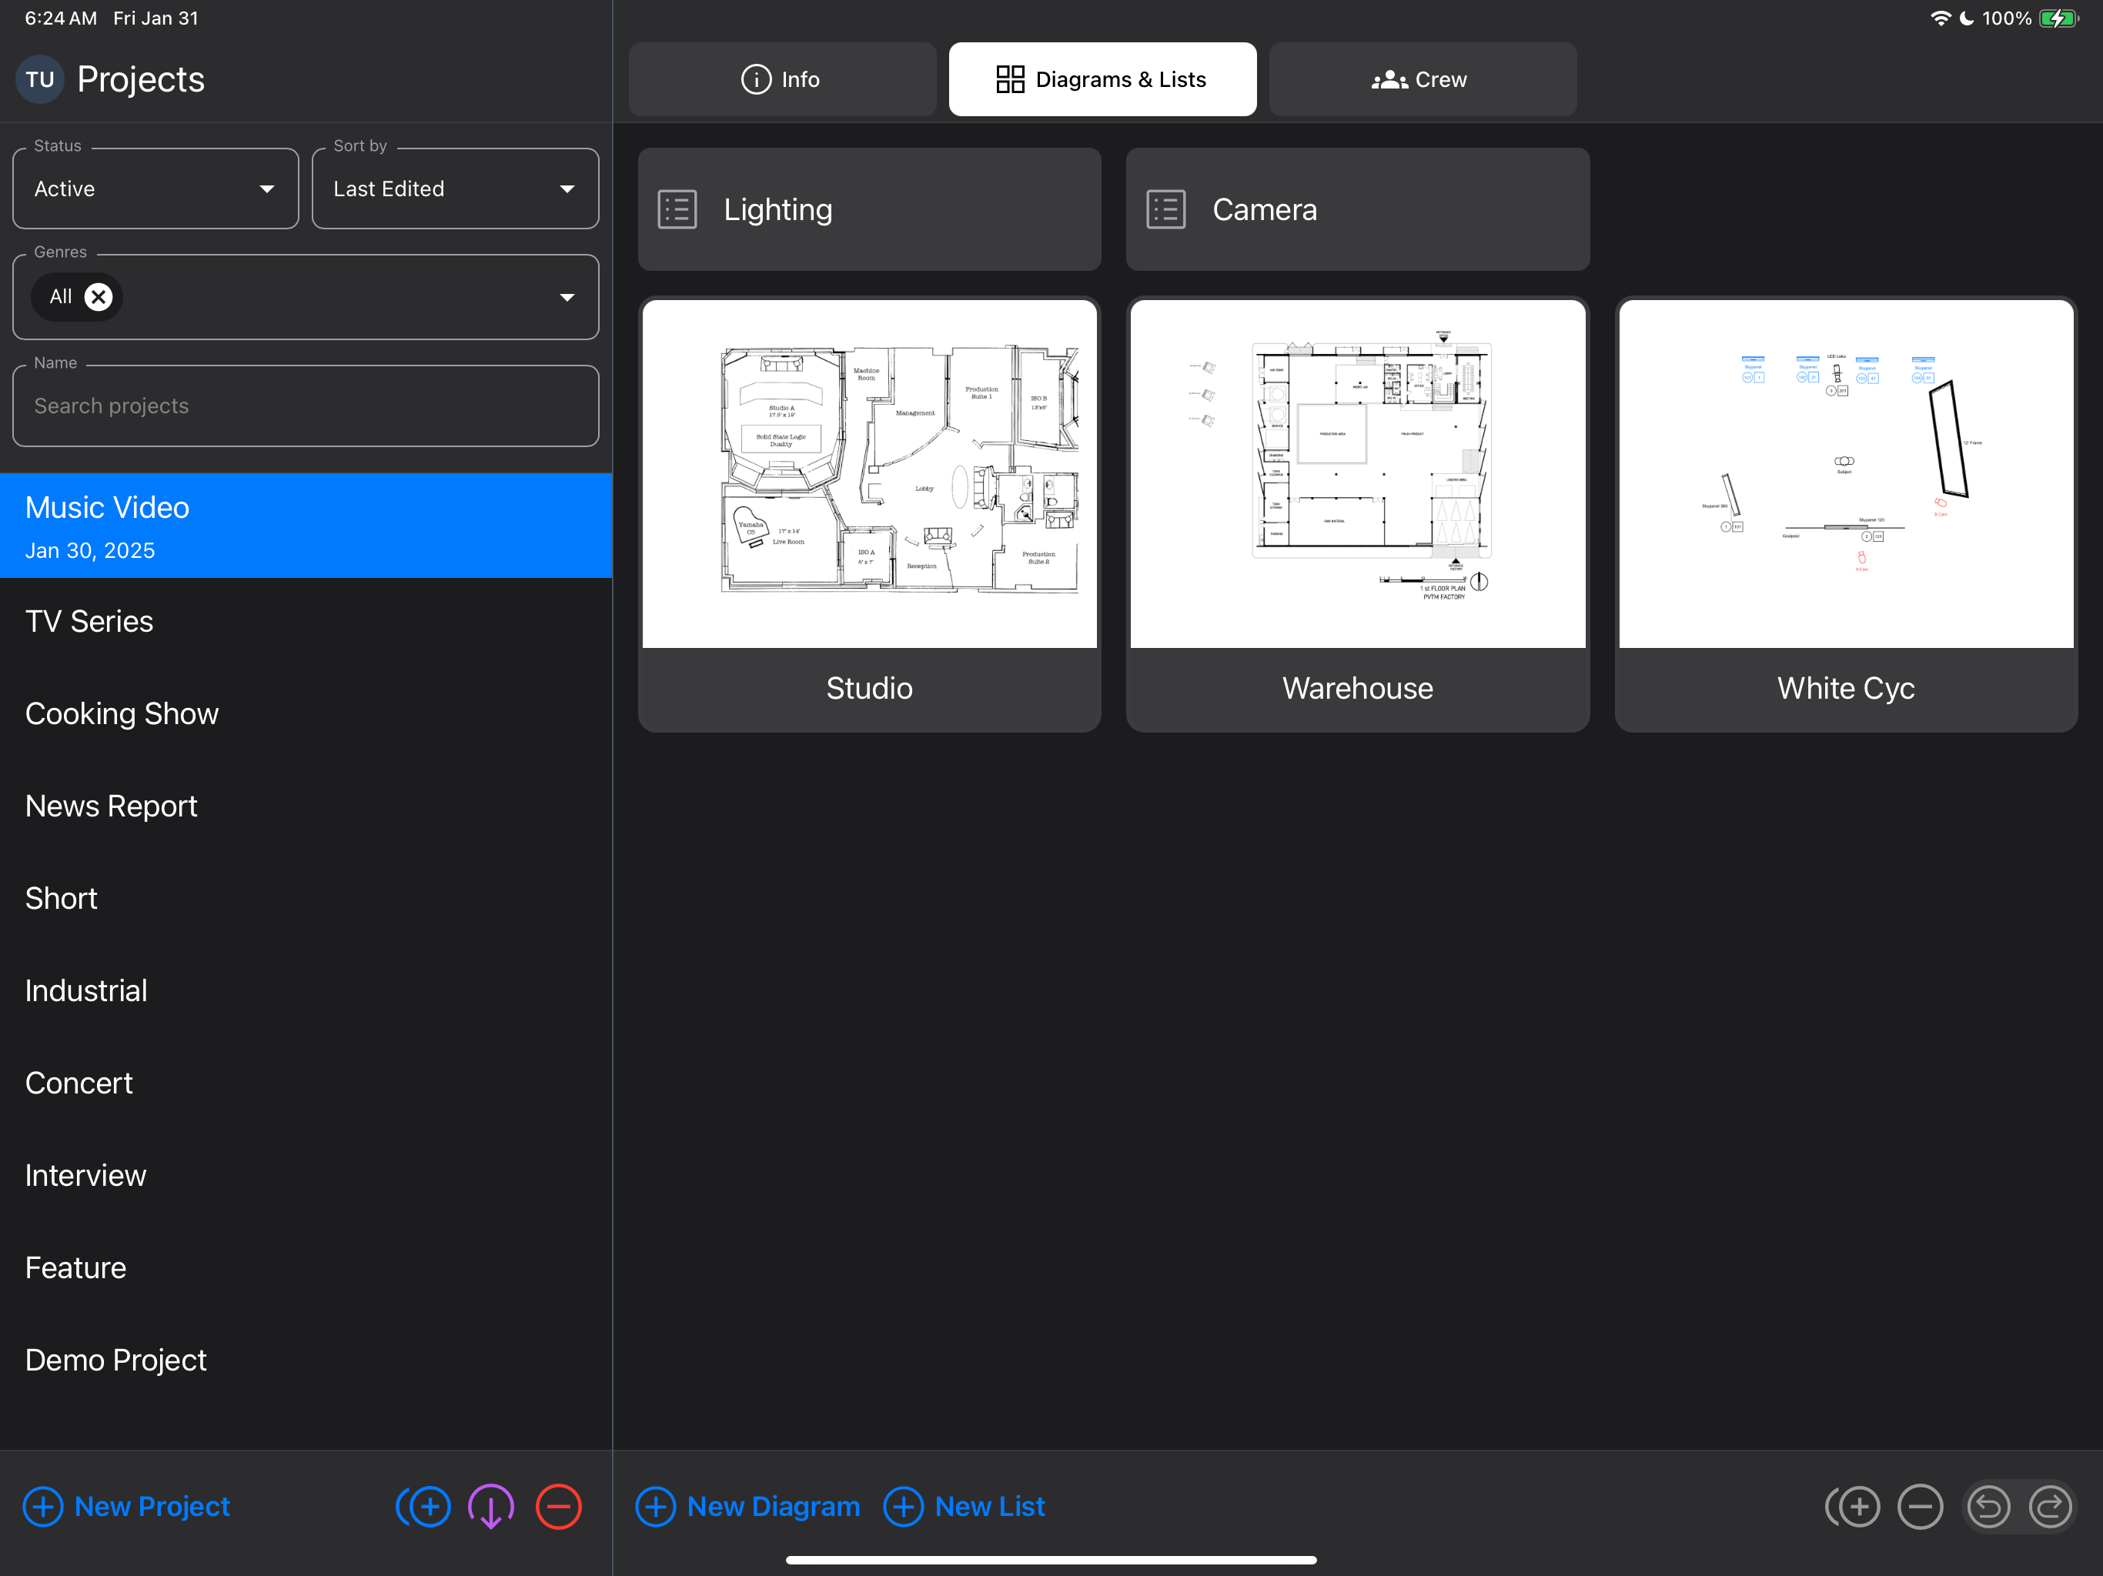Select the Interview project
Image resolution: width=2103 pixels, height=1576 pixels.
(306, 1175)
